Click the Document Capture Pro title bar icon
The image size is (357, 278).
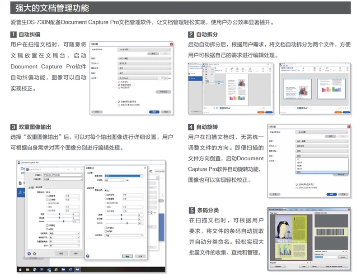[x=19, y=163]
